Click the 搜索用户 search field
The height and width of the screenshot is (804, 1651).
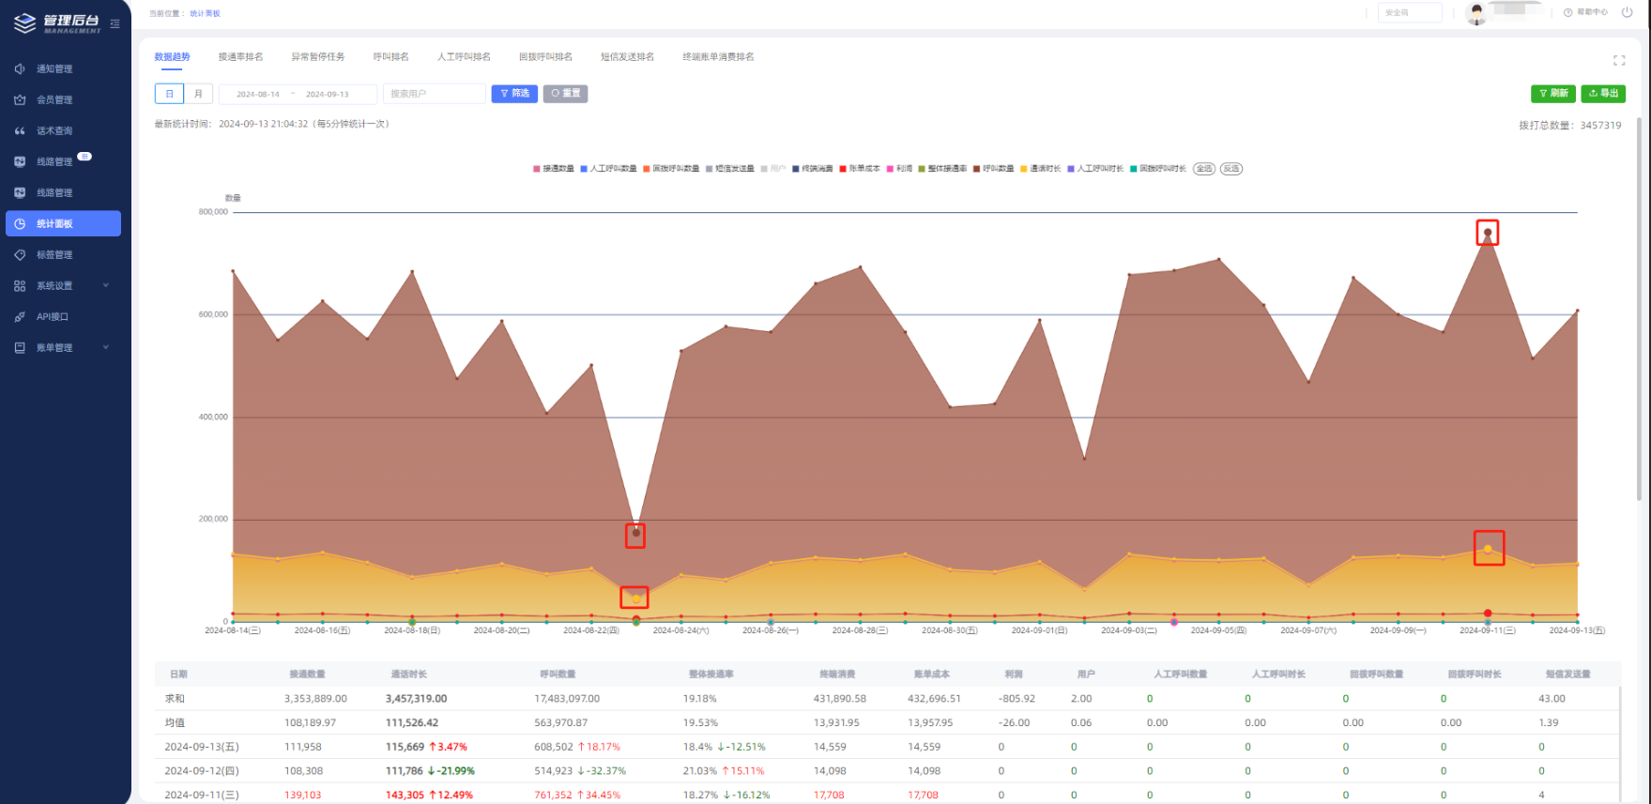[435, 94]
